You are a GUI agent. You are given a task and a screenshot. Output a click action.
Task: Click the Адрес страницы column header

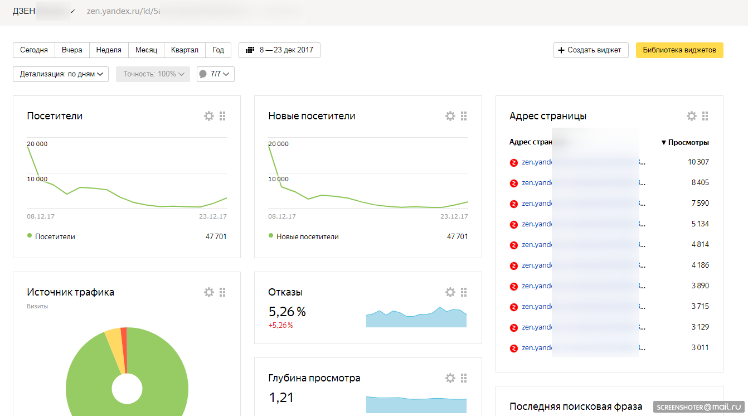pos(530,142)
